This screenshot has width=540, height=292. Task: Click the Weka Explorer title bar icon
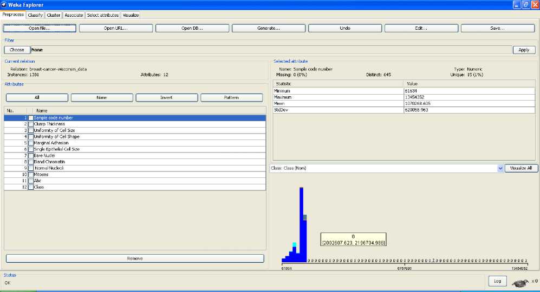pos(4,4)
